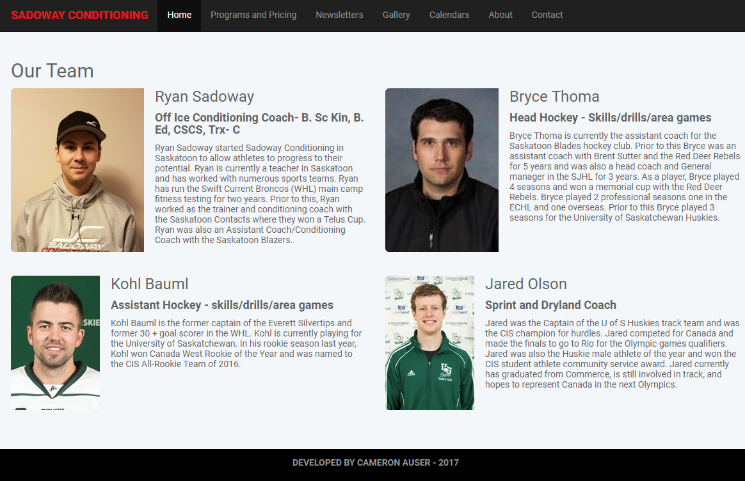Click 'Assistant Hockey - skills/drills/area games' title
Viewport: 745px width, 481px height.
[x=222, y=305]
